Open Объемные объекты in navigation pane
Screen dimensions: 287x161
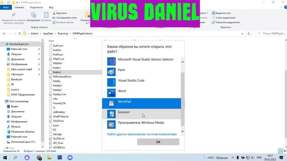tap(23, 131)
